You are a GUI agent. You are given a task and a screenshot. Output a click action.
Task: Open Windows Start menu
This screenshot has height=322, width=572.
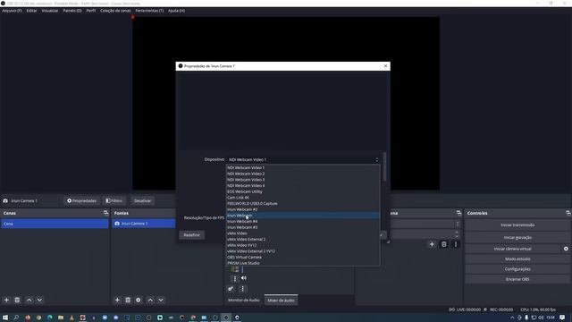(5, 318)
